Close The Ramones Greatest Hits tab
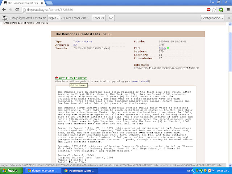Image resolution: width=232 pixels, height=174 pixels. pos(42,3)
